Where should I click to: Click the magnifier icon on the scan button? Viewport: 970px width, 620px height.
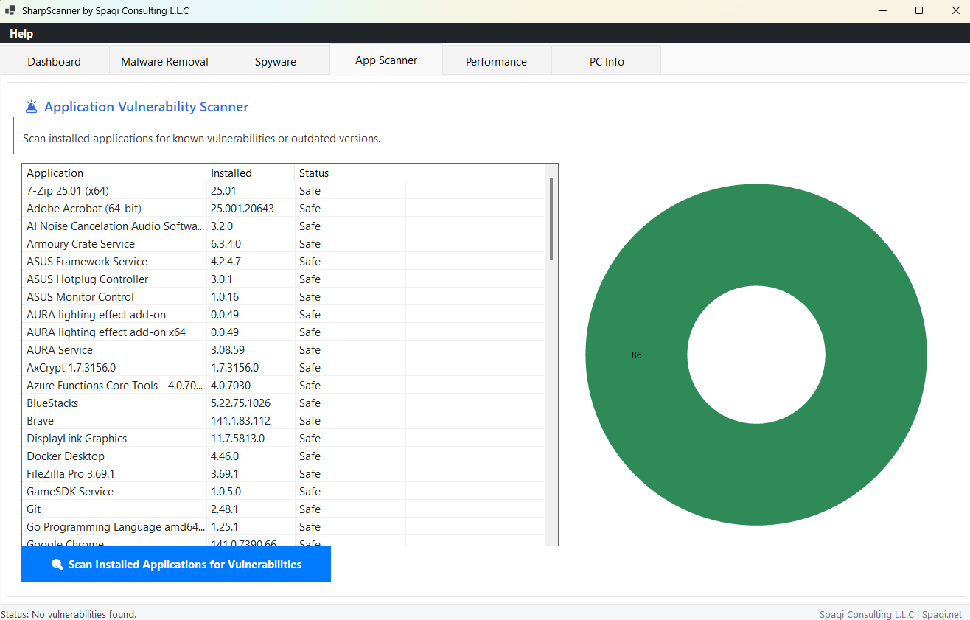[57, 565]
